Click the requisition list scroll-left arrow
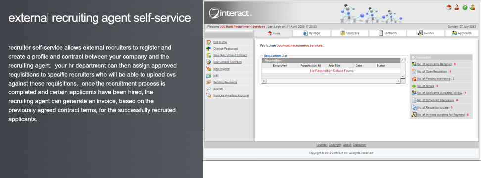 (264, 81)
